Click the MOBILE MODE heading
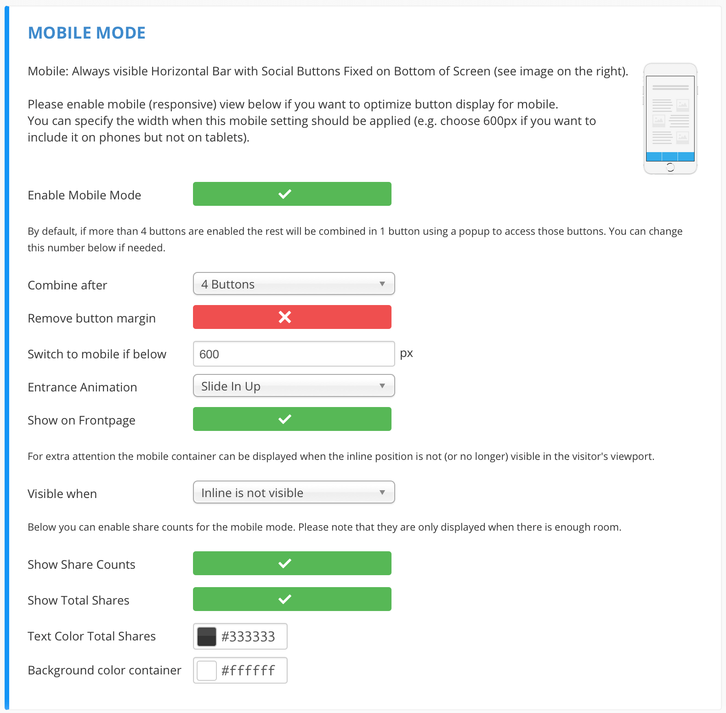726x713 pixels. click(x=87, y=33)
